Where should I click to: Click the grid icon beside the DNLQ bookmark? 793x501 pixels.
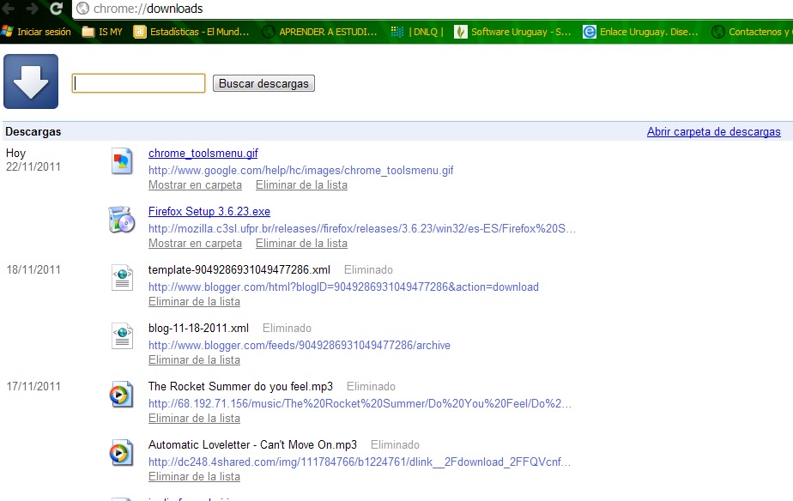tap(397, 32)
